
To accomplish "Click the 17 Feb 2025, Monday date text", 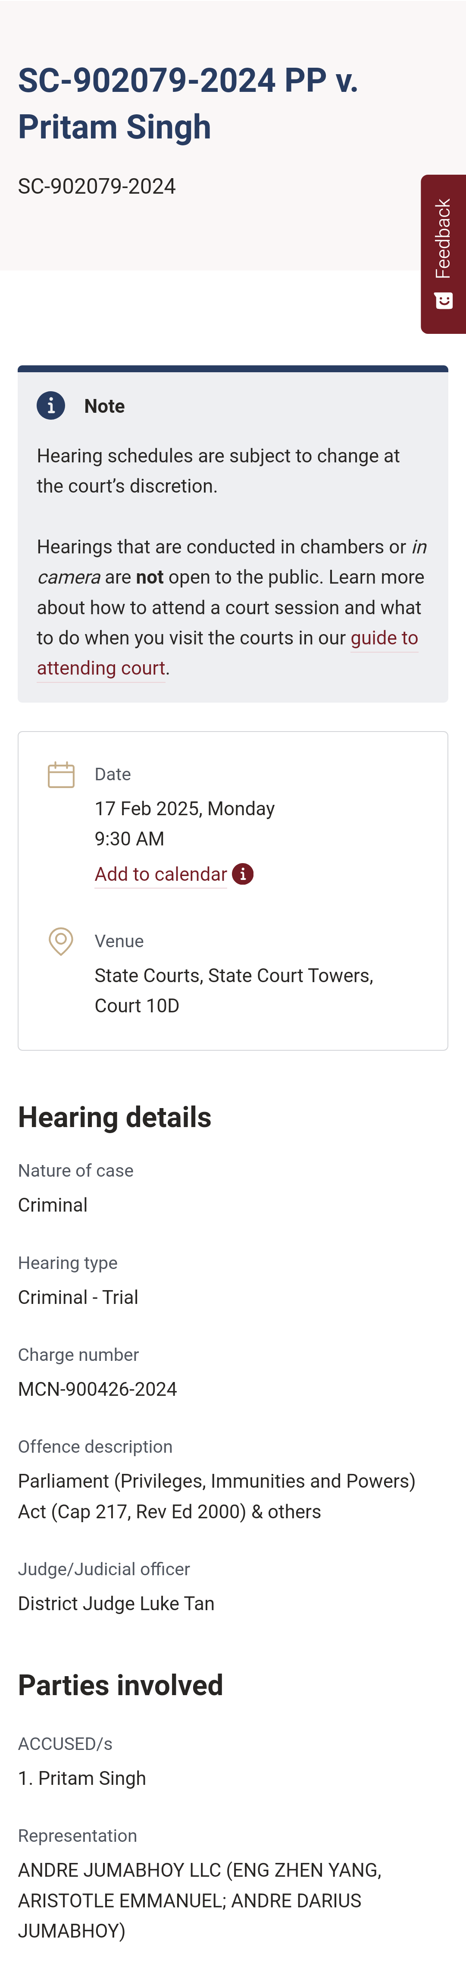I will pos(184,808).
